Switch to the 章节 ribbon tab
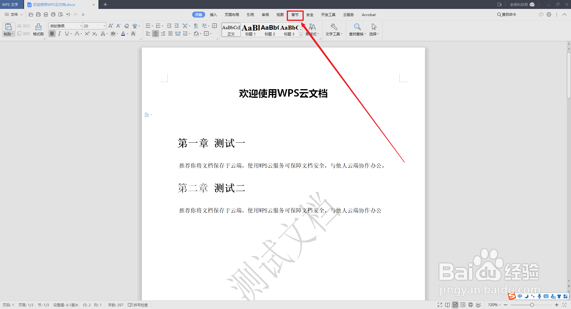Screen dimensions: 571x309 point(295,15)
